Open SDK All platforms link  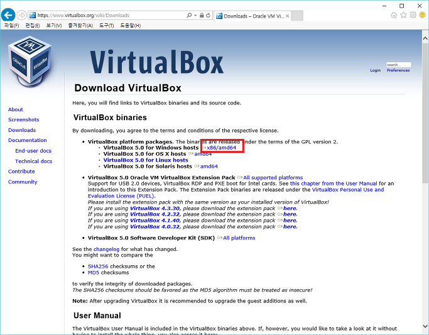point(239,238)
